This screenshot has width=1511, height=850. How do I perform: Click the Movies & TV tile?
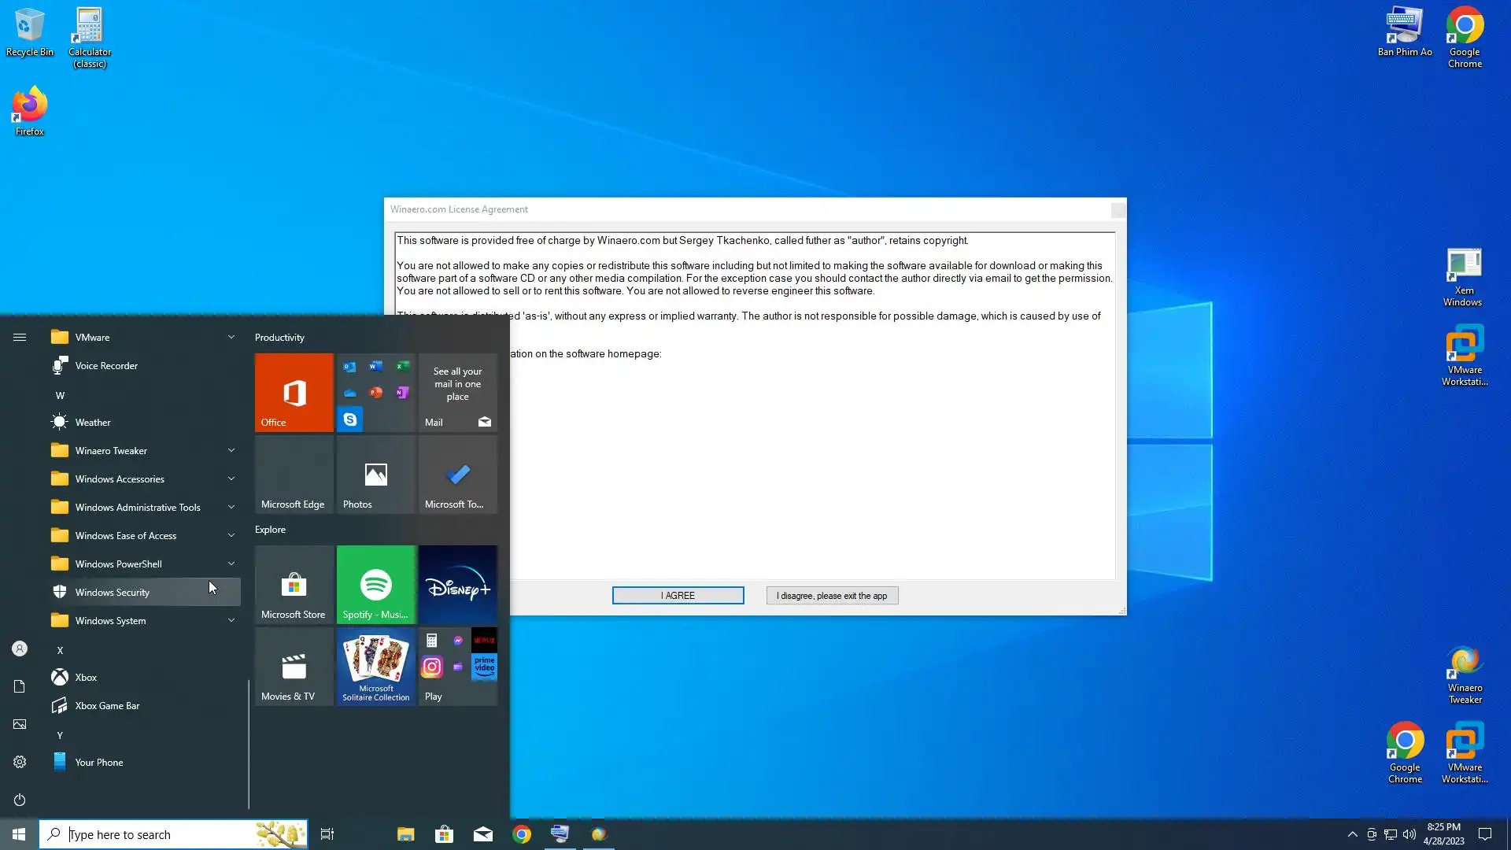point(294,666)
